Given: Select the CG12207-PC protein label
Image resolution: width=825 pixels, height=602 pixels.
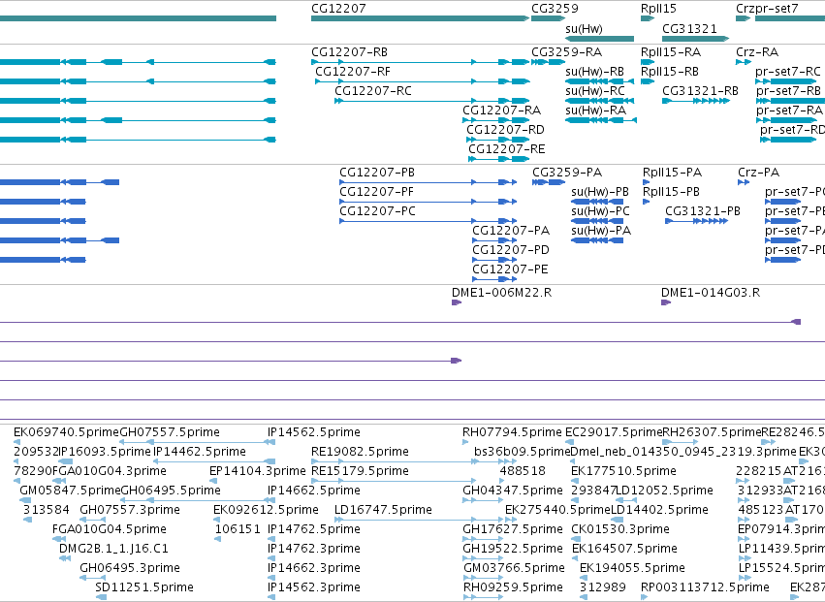Looking at the screenshot, I should click(x=377, y=211).
